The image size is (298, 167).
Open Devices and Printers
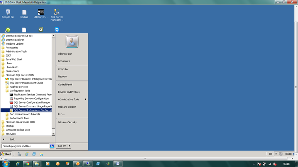coord(69,92)
